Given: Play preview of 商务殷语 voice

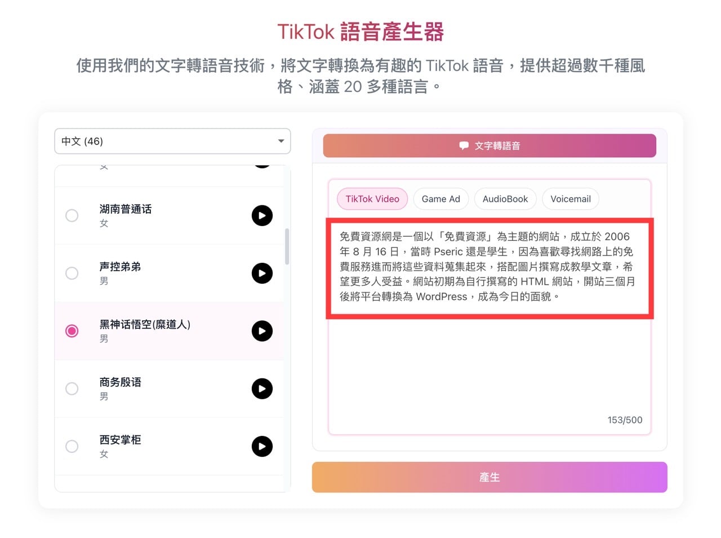Looking at the screenshot, I should (262, 389).
